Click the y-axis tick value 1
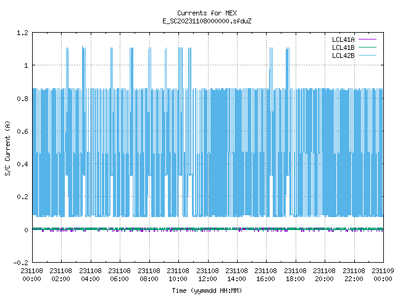The image size is (395, 296). (x=26, y=66)
